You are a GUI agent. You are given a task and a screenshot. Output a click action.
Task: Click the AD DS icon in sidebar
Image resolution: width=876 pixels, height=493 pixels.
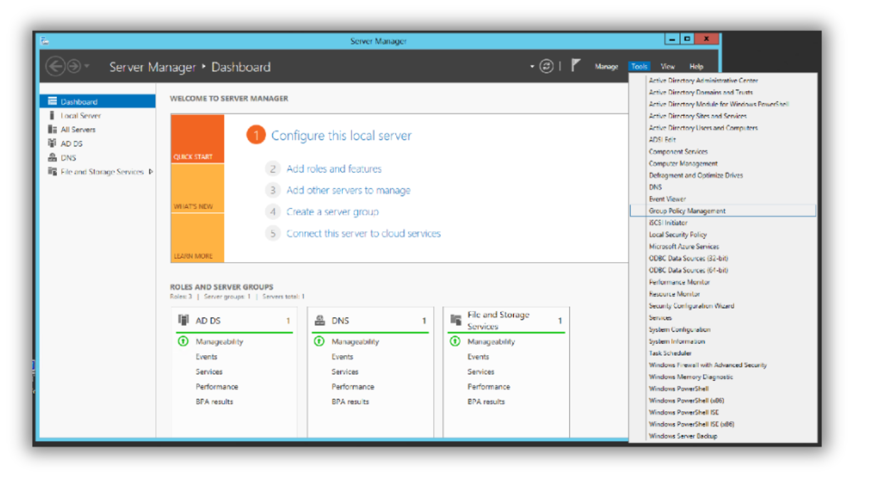click(x=52, y=143)
